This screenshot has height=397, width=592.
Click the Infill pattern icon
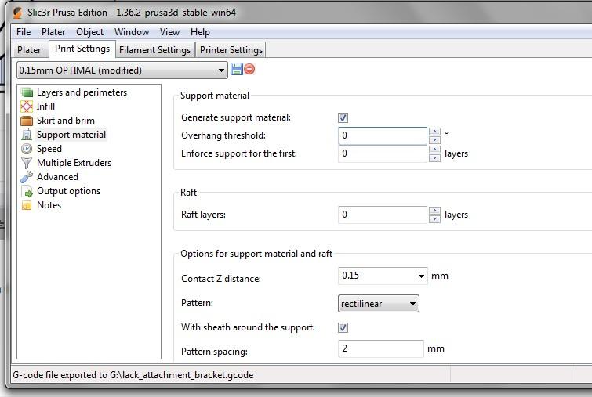tap(27, 106)
